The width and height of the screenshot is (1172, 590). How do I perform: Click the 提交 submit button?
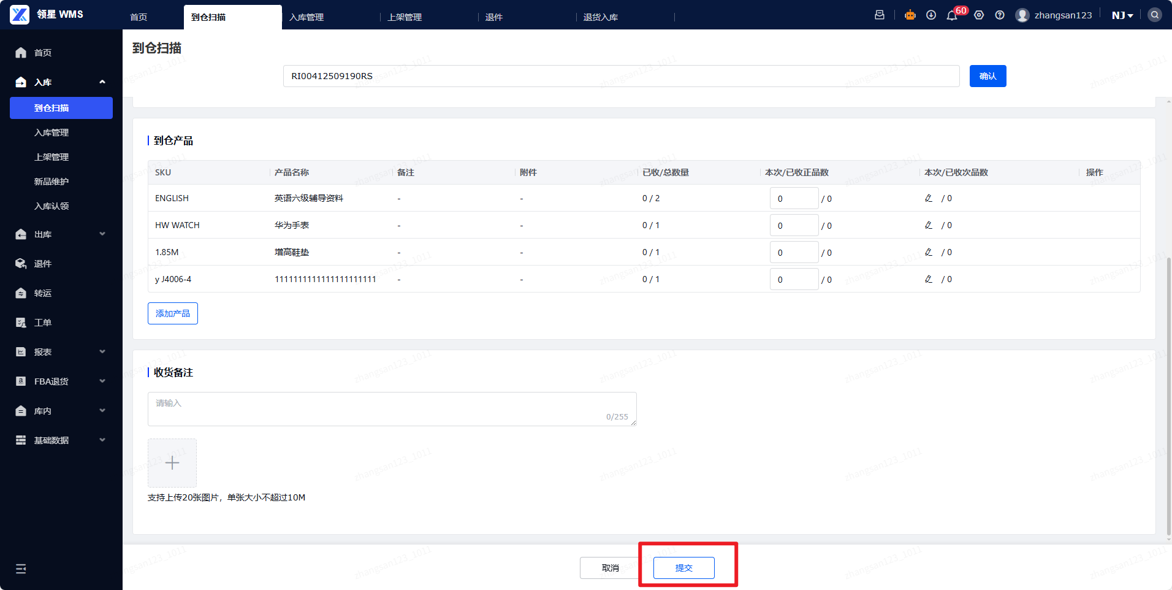point(683,568)
